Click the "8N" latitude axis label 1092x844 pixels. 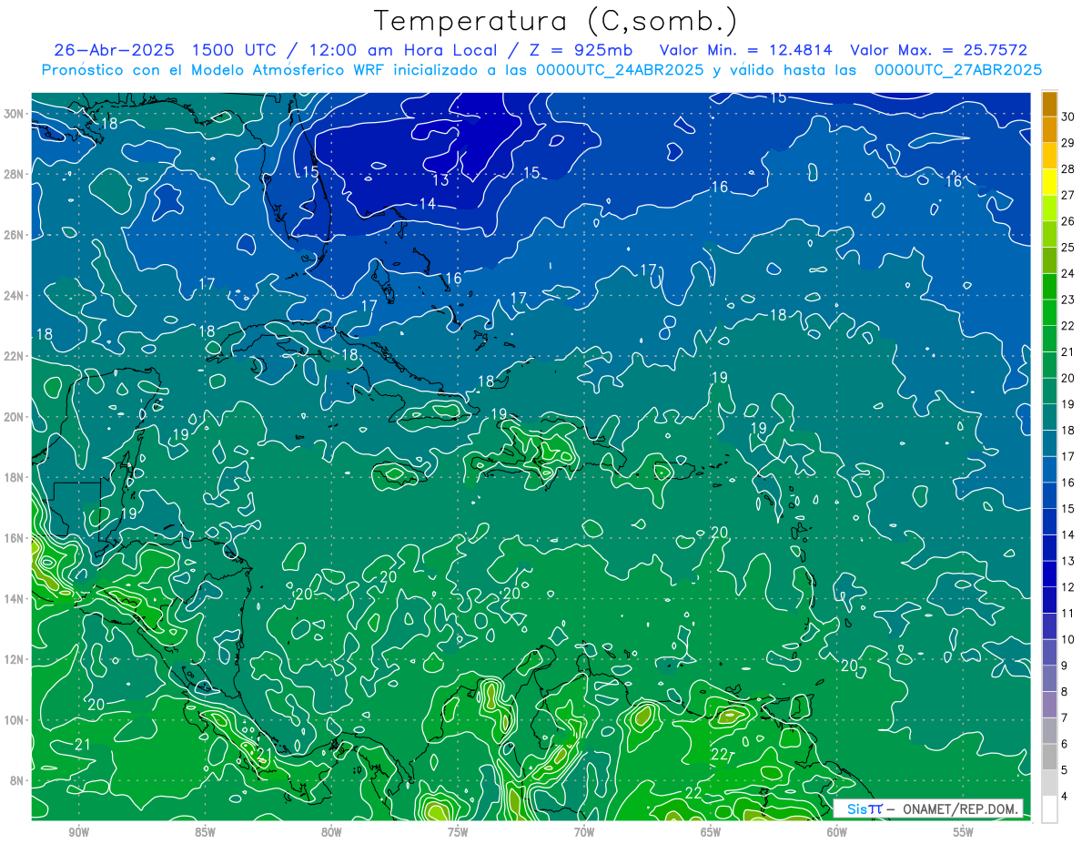(x=16, y=780)
